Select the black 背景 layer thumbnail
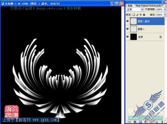Image resolution: width=167 pixels, height=124 pixels. click(133, 37)
